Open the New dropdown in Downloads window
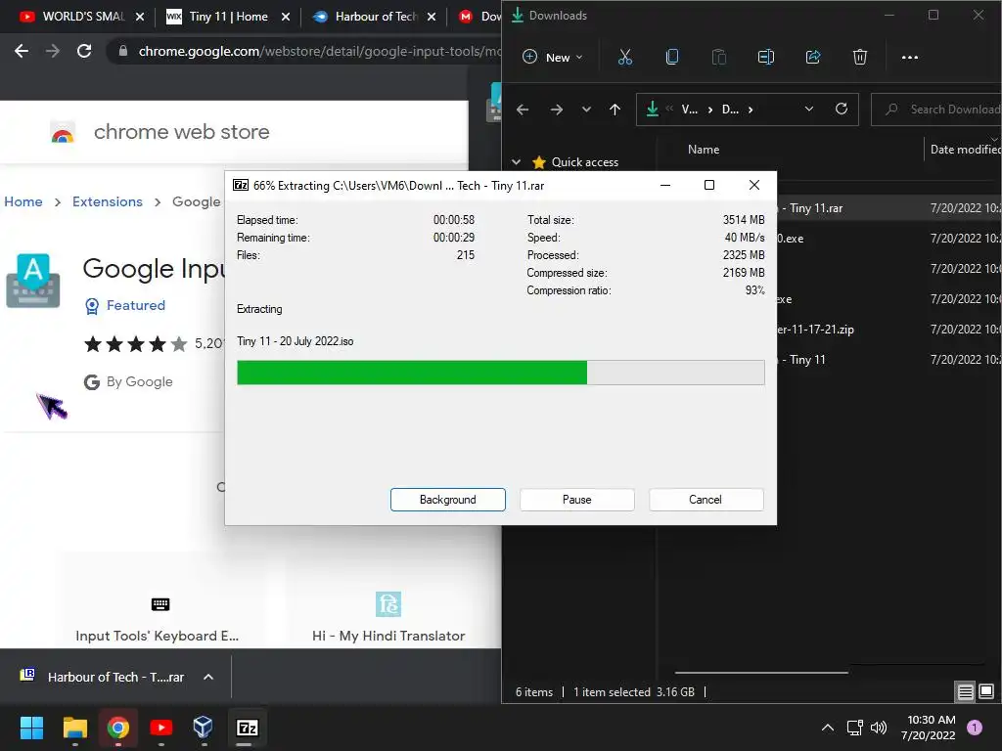 [x=553, y=58]
